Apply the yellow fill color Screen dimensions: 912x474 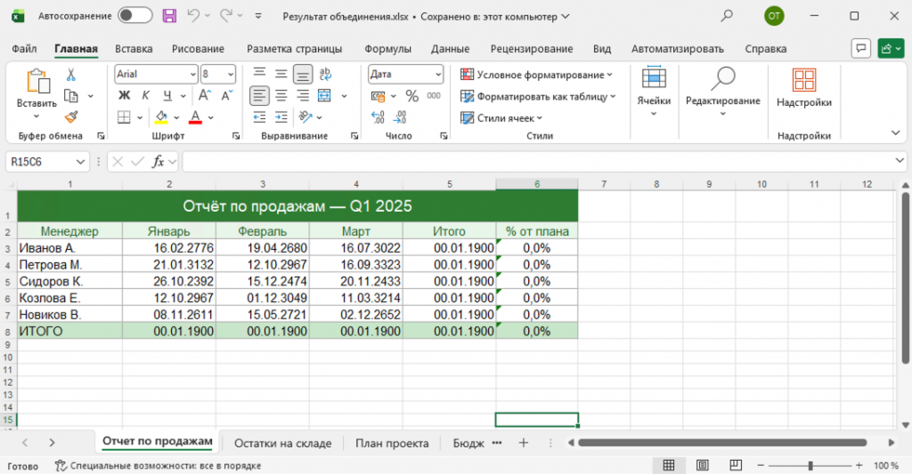161,117
